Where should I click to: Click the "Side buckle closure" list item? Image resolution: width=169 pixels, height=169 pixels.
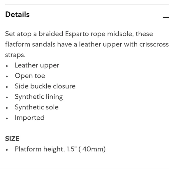click(x=45, y=86)
